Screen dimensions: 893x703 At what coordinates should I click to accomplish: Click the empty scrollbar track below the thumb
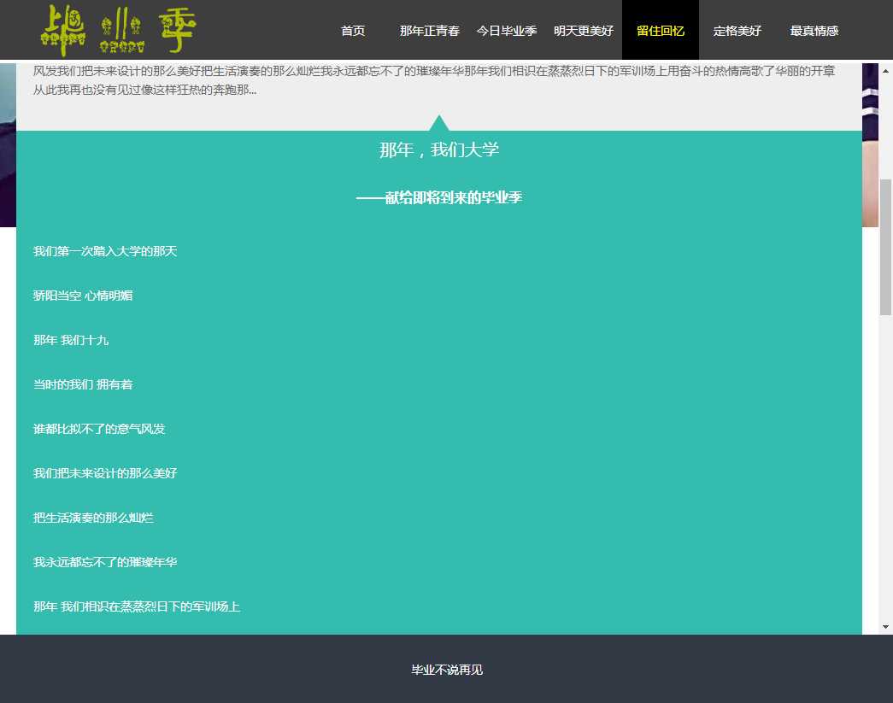[885, 470]
